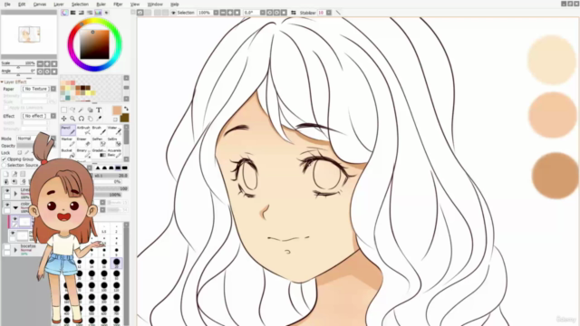
Task: Open the Layer menu
Action: tap(58, 4)
